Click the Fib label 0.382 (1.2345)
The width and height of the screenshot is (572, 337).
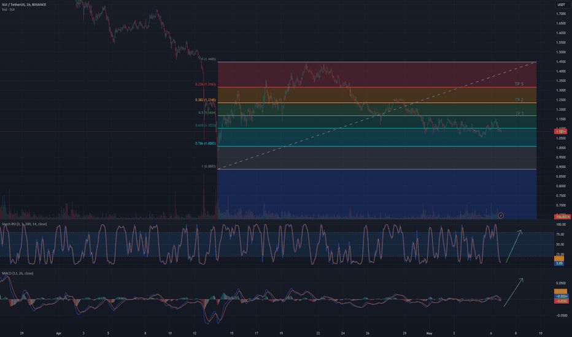[206, 100]
